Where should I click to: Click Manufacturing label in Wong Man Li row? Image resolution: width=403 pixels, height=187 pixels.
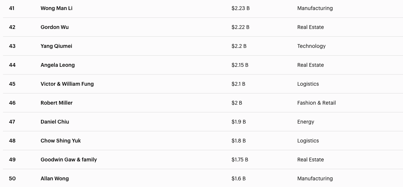(315, 8)
